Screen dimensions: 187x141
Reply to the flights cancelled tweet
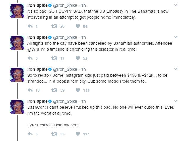click(30, 58)
